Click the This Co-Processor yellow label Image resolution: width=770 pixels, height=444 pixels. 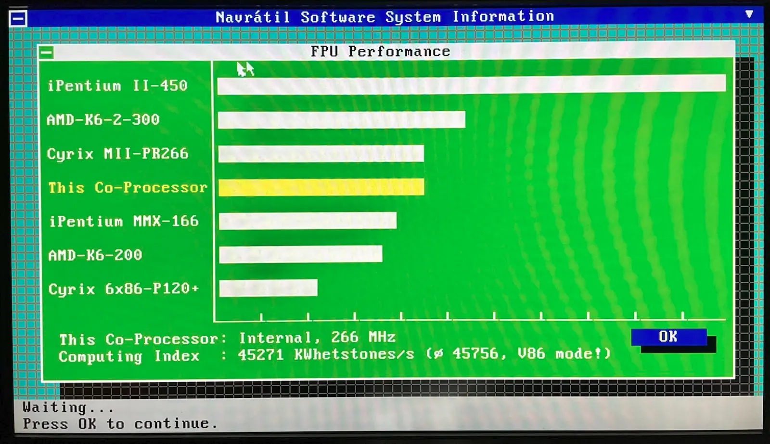(128, 187)
